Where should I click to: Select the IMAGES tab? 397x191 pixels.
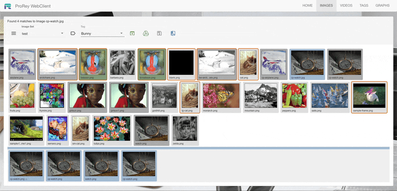[x=326, y=5]
